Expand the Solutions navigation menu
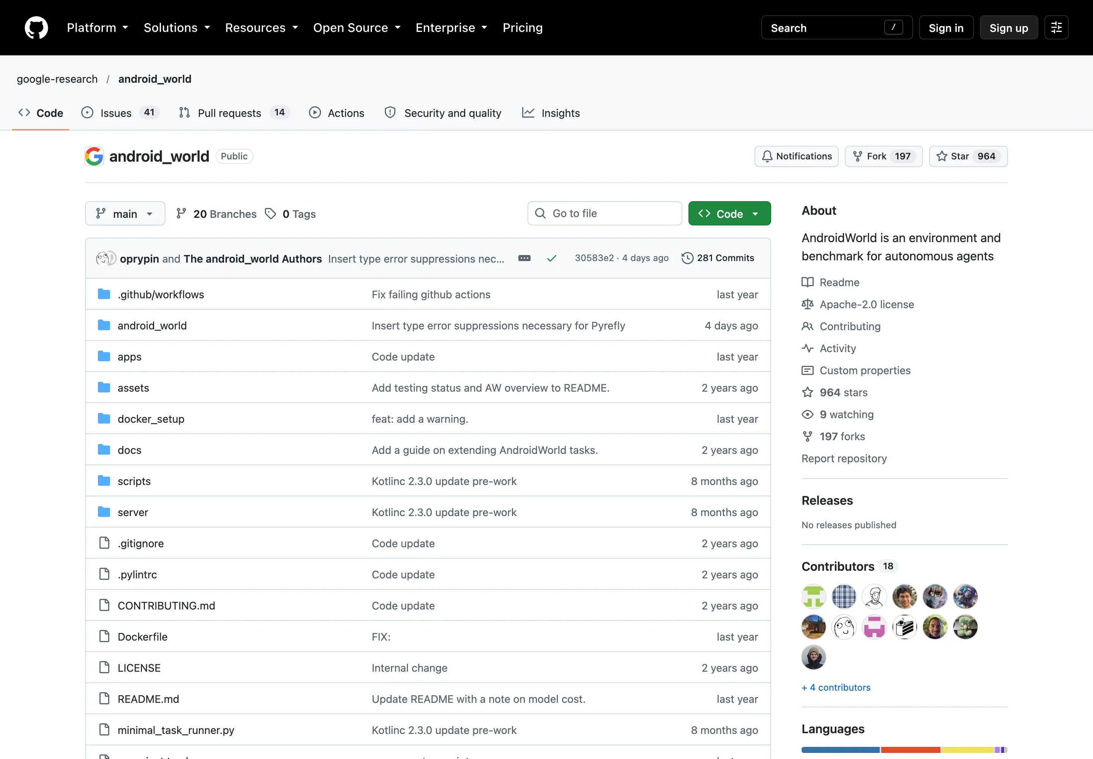 click(x=177, y=28)
